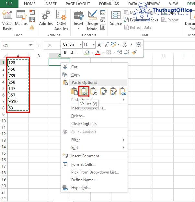Image resolution: width=195 pixels, height=202 pixels.
Task: Toggle Use Relative References icon
Action: [32, 20]
